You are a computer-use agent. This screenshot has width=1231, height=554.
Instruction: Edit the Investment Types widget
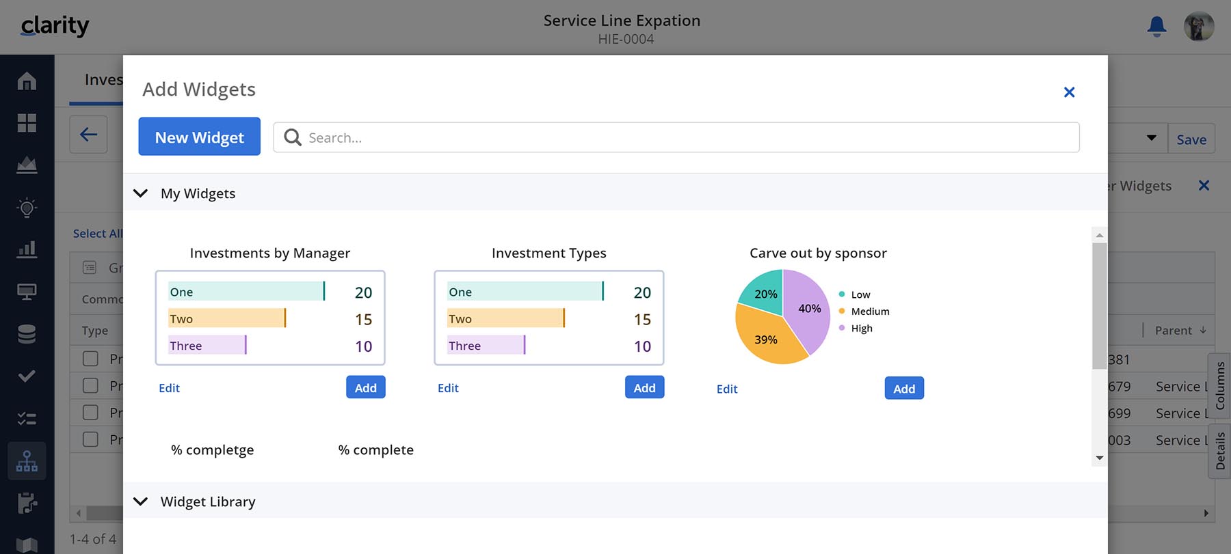click(448, 388)
